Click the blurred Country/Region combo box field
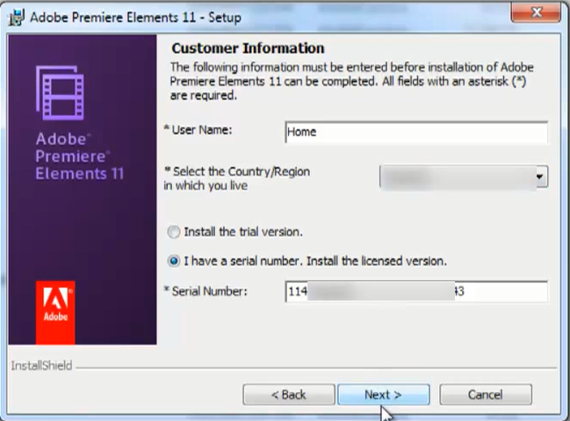Viewport: 570px width, 421px height. click(464, 178)
